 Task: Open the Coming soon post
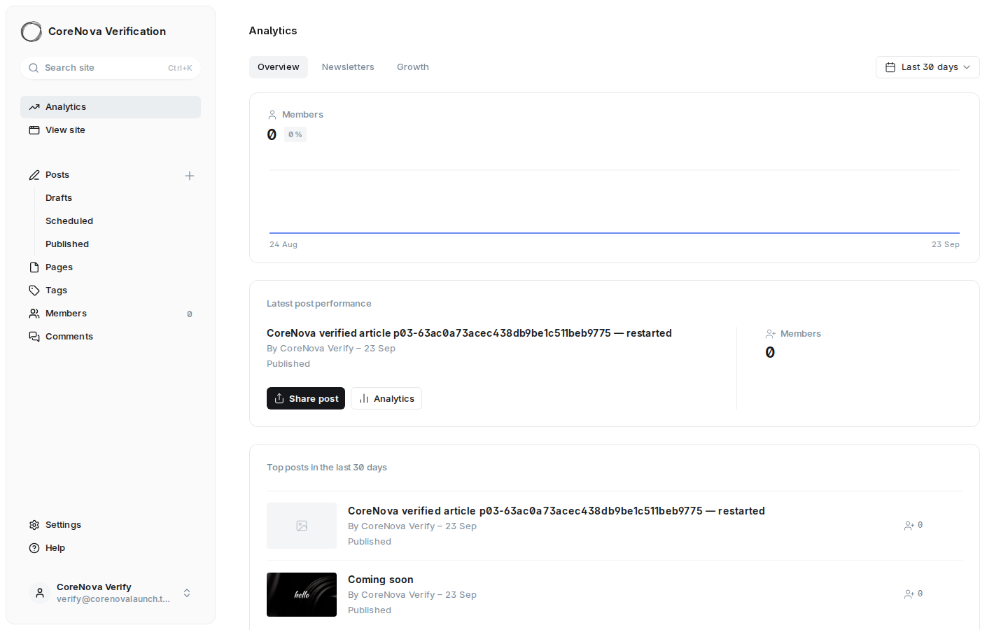coord(381,580)
